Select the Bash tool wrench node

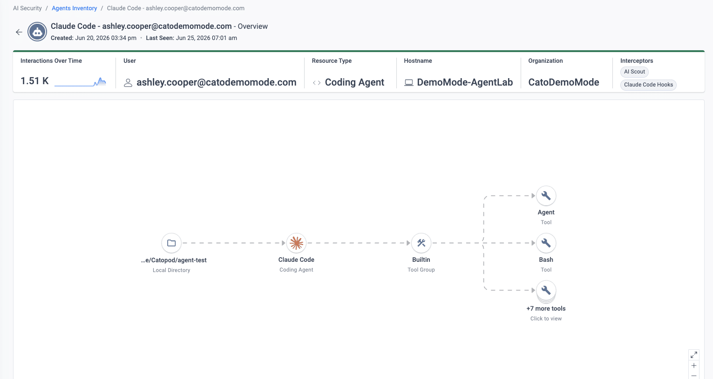pyautogui.click(x=546, y=243)
